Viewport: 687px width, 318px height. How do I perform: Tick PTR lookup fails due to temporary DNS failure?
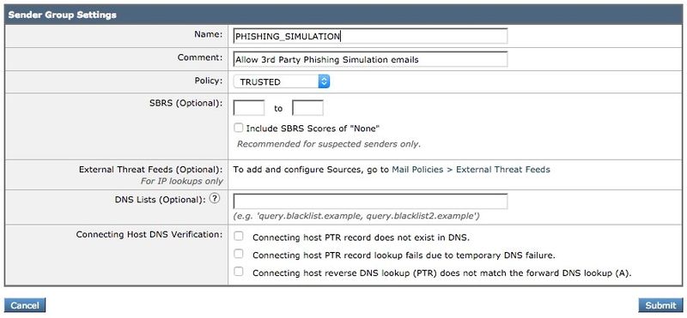[x=238, y=254]
